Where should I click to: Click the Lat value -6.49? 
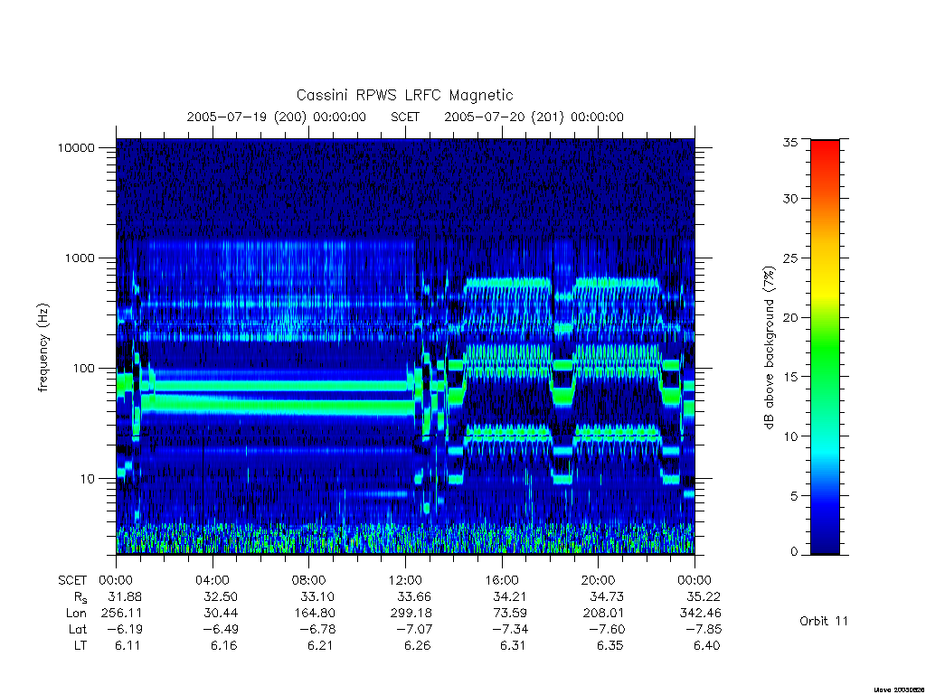[221, 629]
